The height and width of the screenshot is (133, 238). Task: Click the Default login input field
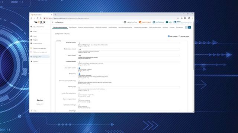tap(129, 111)
